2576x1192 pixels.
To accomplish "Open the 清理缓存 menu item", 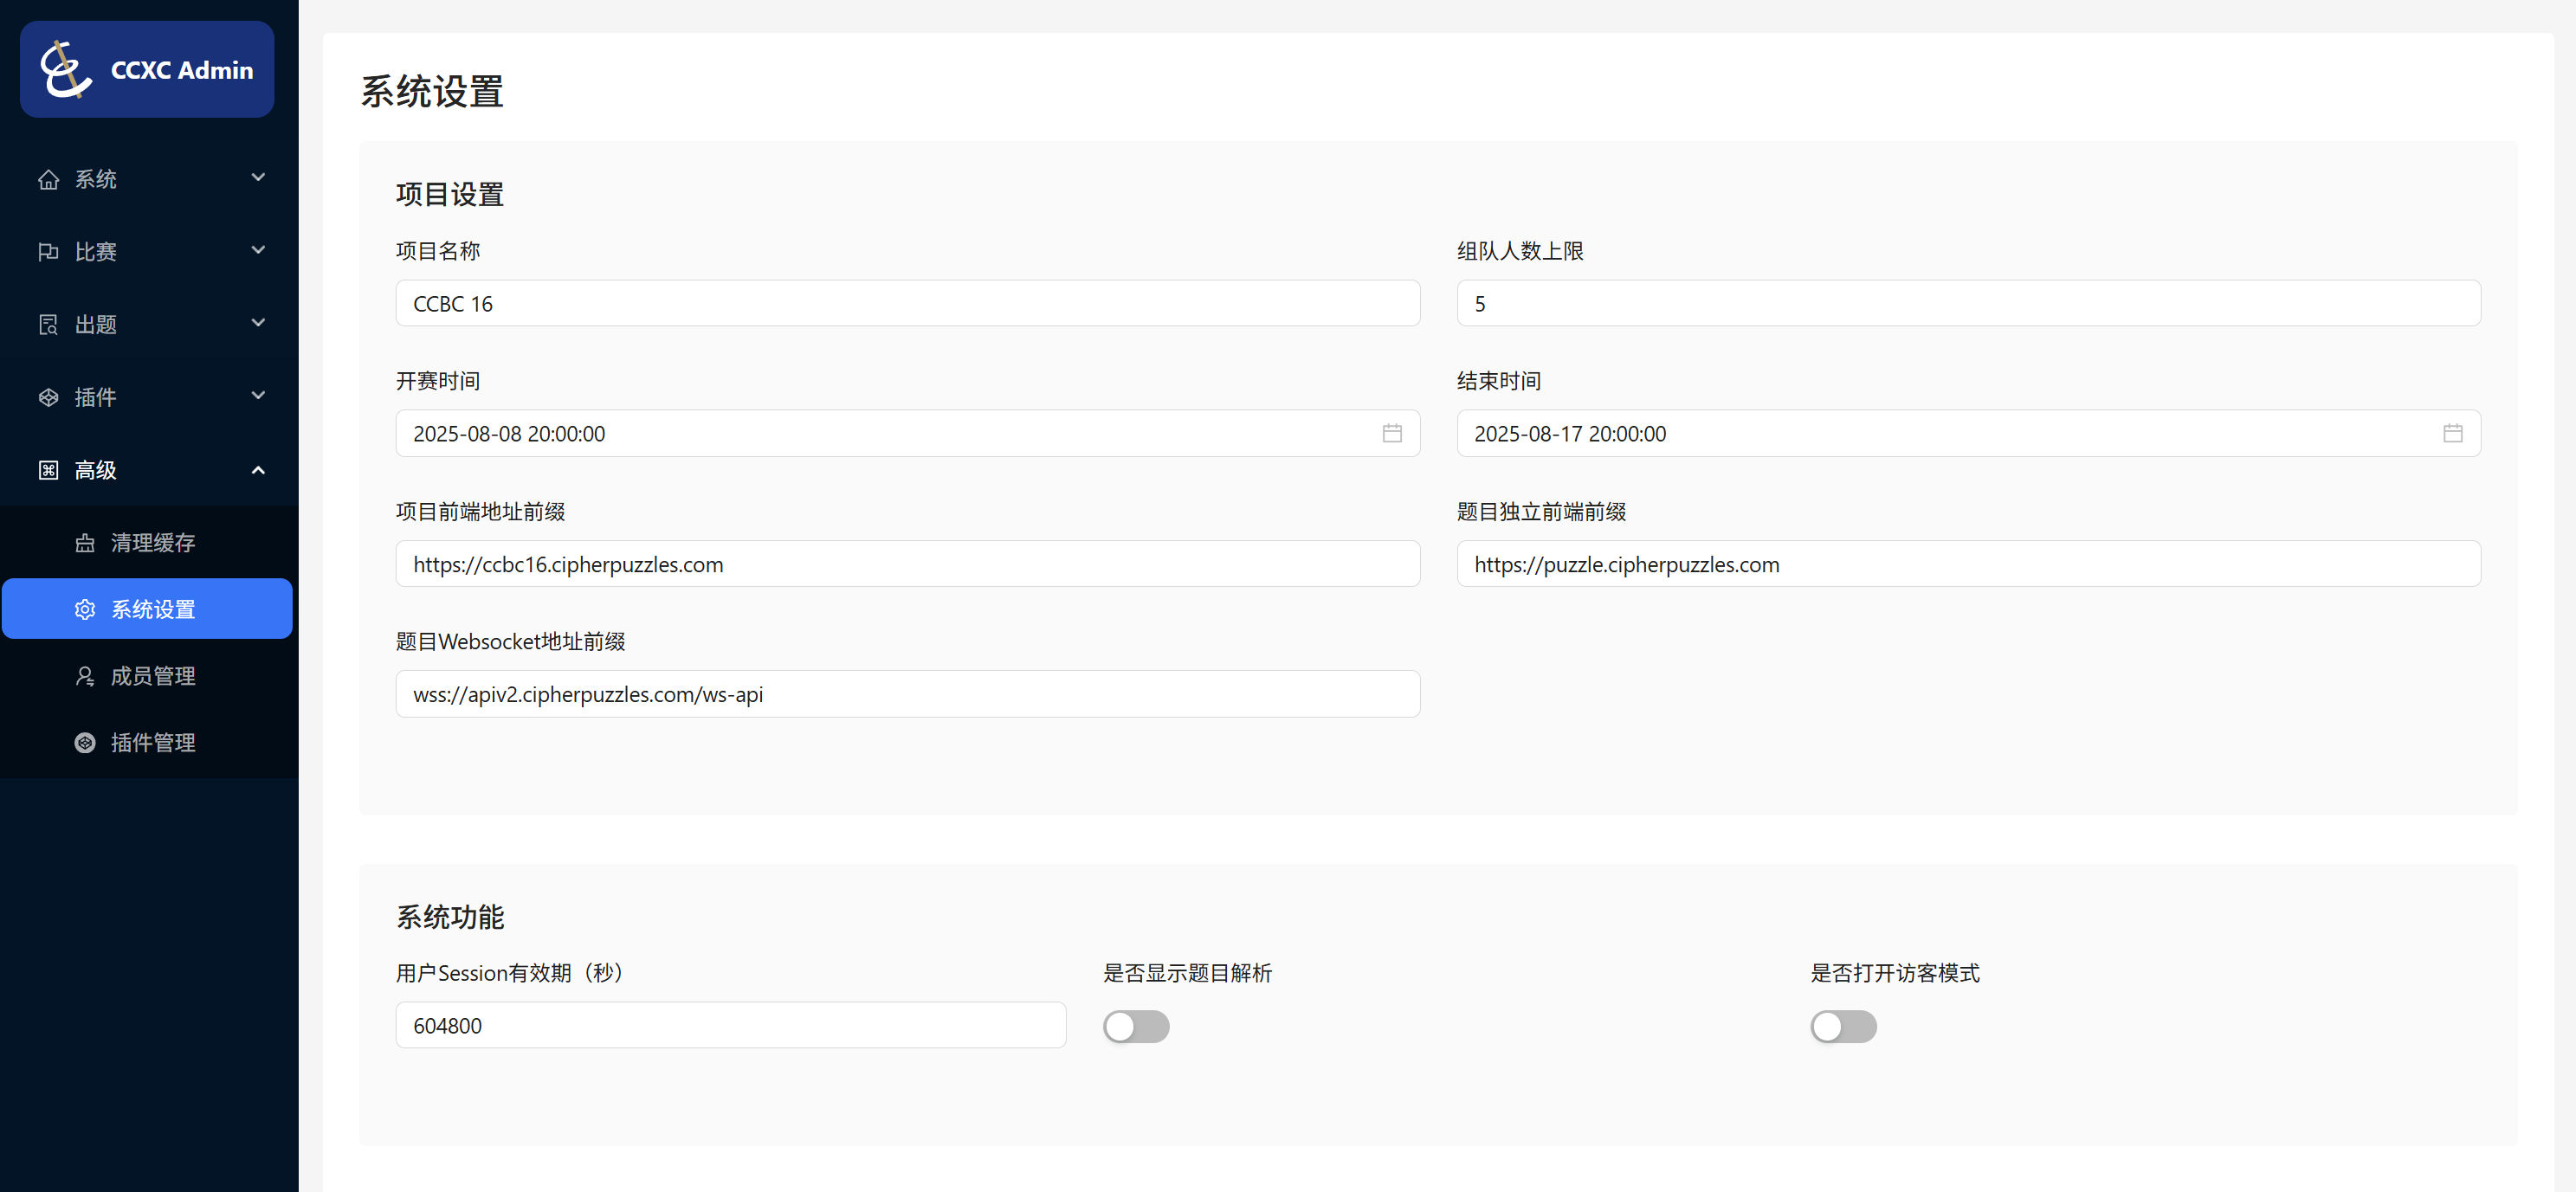I will pyautogui.click(x=152, y=542).
